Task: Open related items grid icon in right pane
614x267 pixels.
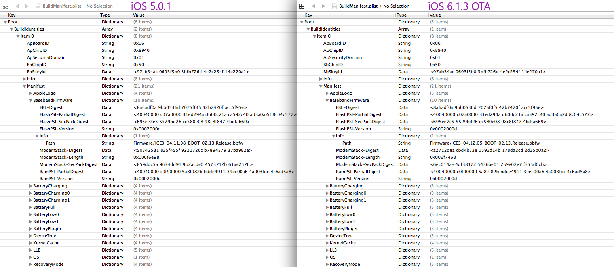Action: click(x=302, y=6)
